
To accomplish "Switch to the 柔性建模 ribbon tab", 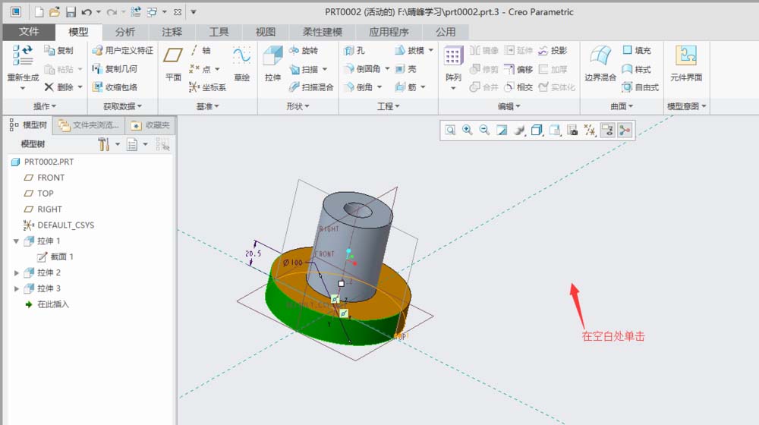I will [x=323, y=32].
